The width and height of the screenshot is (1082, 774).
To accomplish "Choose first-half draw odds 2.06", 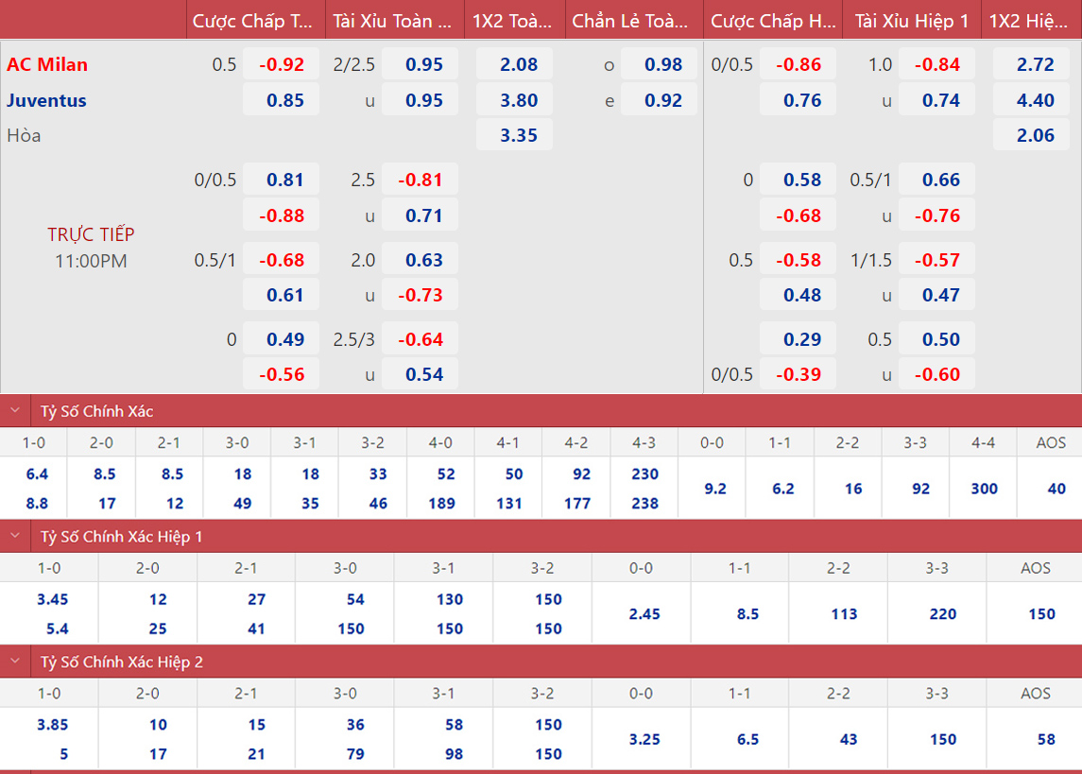I will [1035, 135].
